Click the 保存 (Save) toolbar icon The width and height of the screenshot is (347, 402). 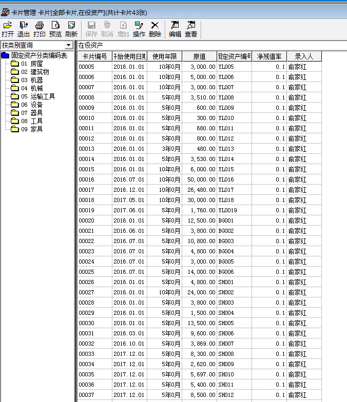point(91,29)
